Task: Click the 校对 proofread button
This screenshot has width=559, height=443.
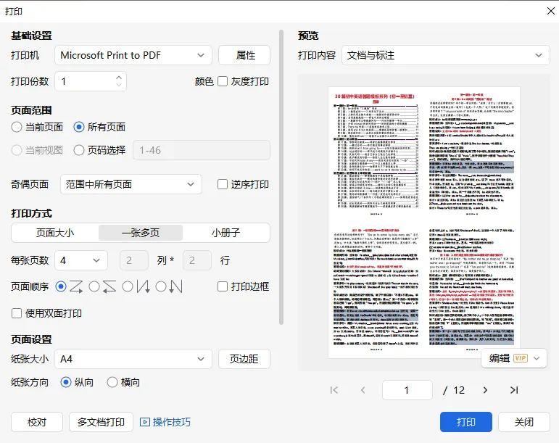Action: tap(37, 422)
